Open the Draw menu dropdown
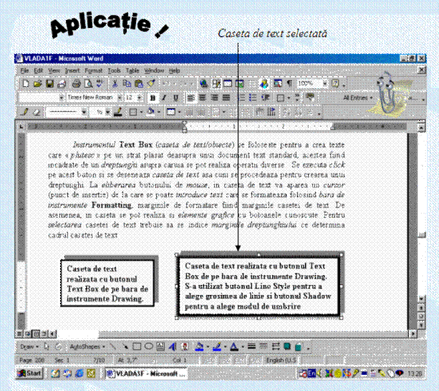The width and height of the screenshot is (439, 391). 27,347
